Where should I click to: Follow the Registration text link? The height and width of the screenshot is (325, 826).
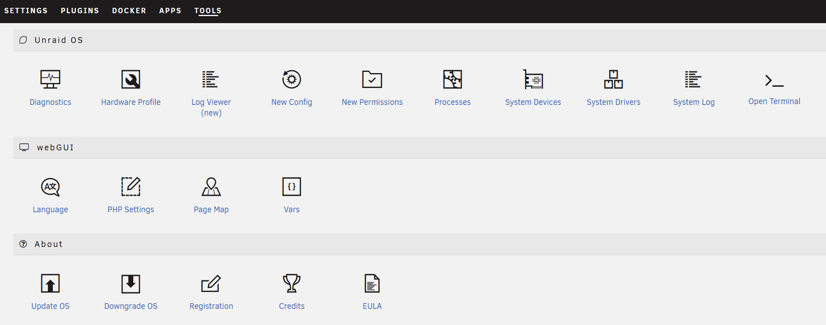pos(211,306)
